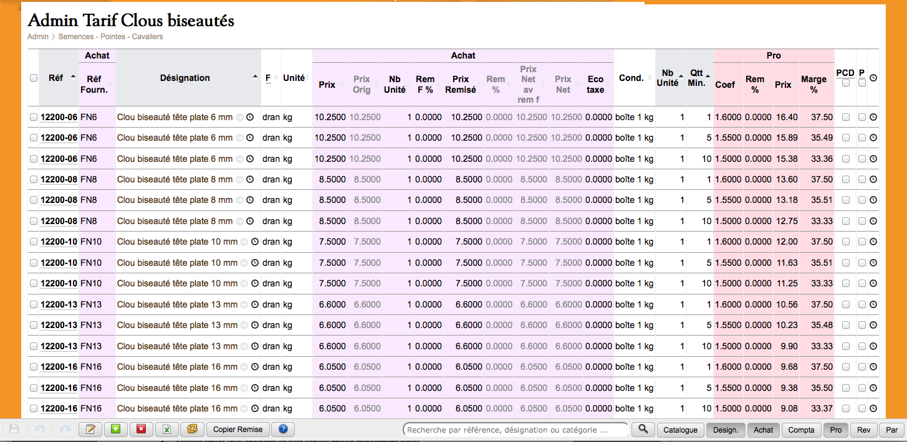Toggle the Design. column group tab
Image resolution: width=907 pixels, height=442 pixels.
pos(726,430)
